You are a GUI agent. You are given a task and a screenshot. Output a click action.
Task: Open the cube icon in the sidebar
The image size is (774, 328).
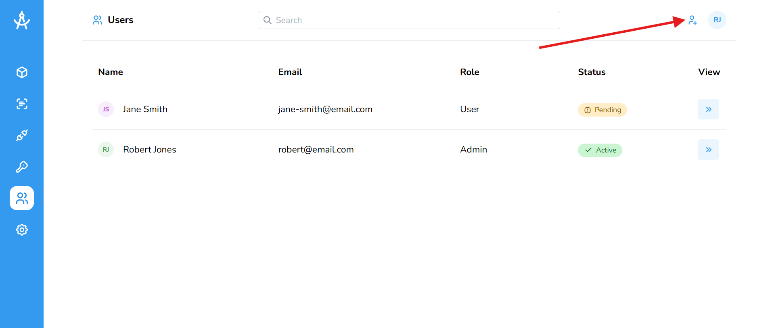22,72
